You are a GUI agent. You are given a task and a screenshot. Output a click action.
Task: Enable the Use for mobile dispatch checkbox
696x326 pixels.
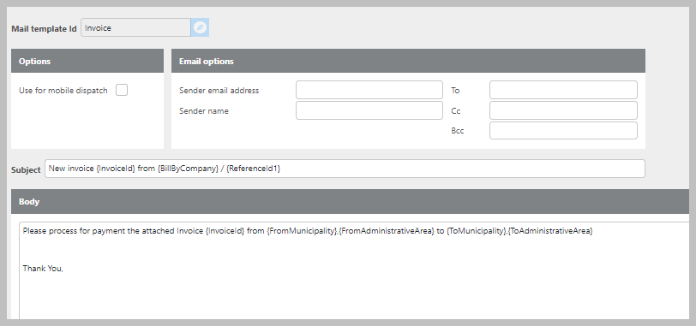[x=122, y=91]
